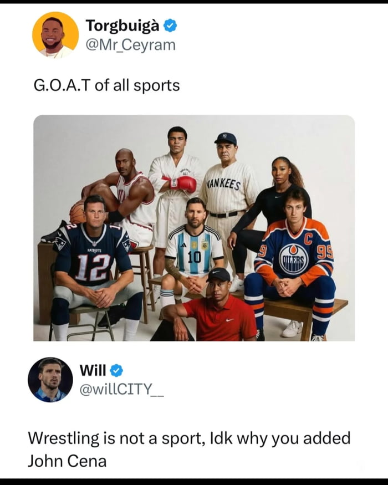Open the Torgbuigà display name link
The height and width of the screenshot is (485, 388).
122,25
